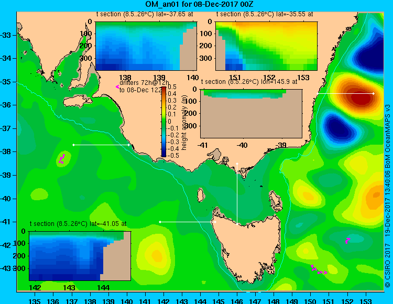Click the 'to 08-Dec 12Z' legend text
Image resolution: width=393 pixels, height=304 pixels.
[x=140, y=90]
